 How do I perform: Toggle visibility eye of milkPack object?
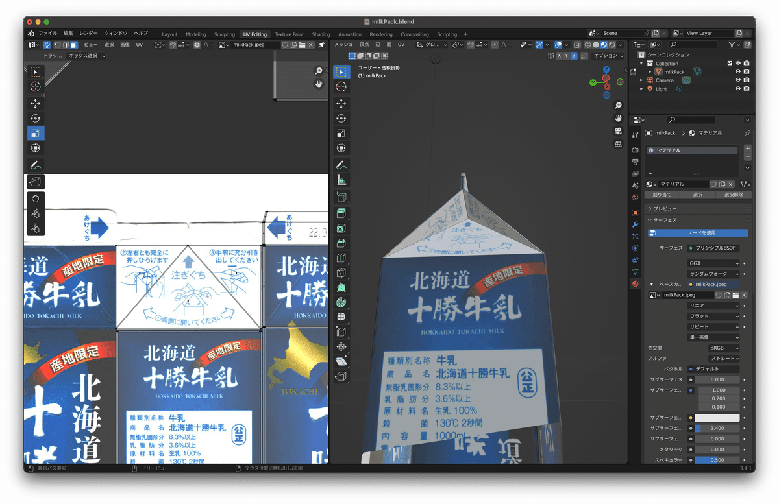pyautogui.click(x=738, y=72)
